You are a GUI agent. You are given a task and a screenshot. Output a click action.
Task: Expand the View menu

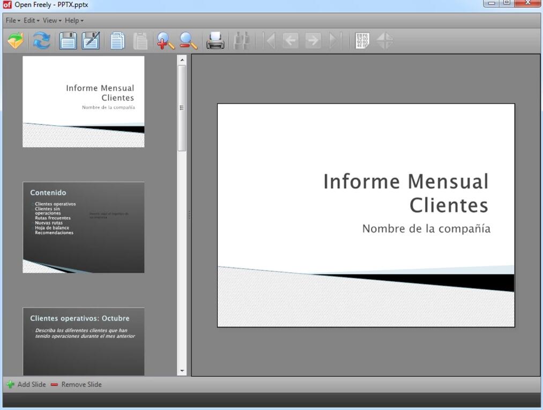tap(52, 20)
